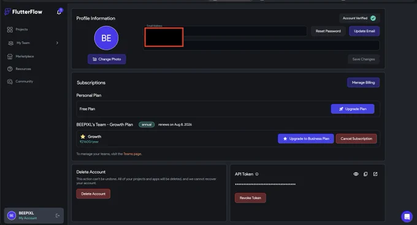This screenshot has width=417, height=225.
Task: Copy the API token
Action: [x=365, y=174]
